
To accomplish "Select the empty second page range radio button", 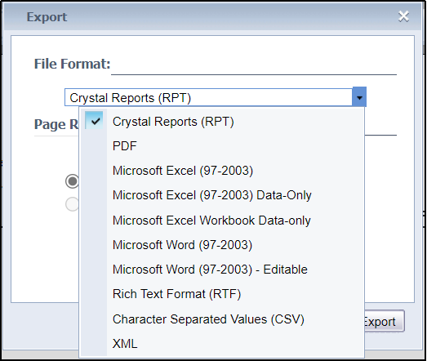I will pyautogui.click(x=72, y=204).
